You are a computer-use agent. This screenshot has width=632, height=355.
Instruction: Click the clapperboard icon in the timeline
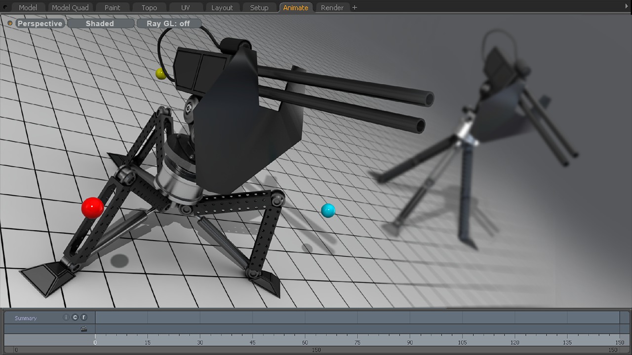[x=84, y=329]
